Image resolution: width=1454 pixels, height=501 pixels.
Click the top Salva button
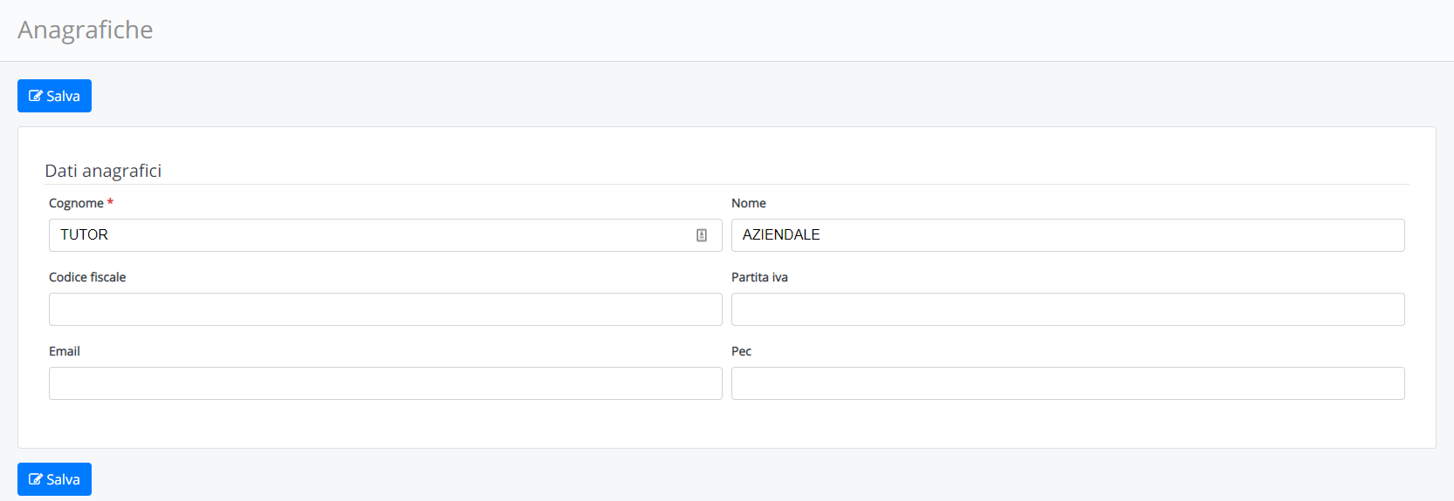click(x=54, y=96)
